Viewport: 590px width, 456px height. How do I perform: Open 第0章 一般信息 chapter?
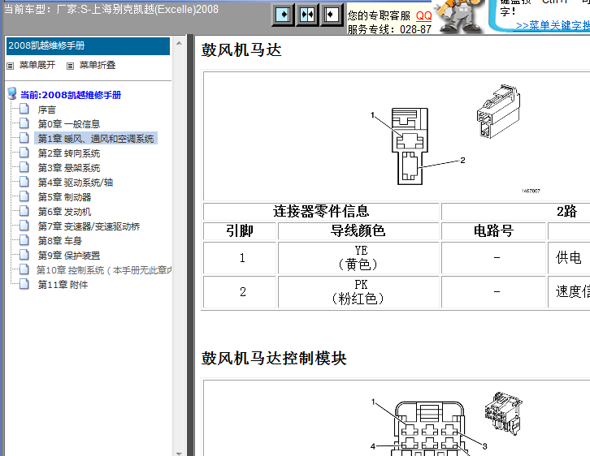click(x=69, y=124)
